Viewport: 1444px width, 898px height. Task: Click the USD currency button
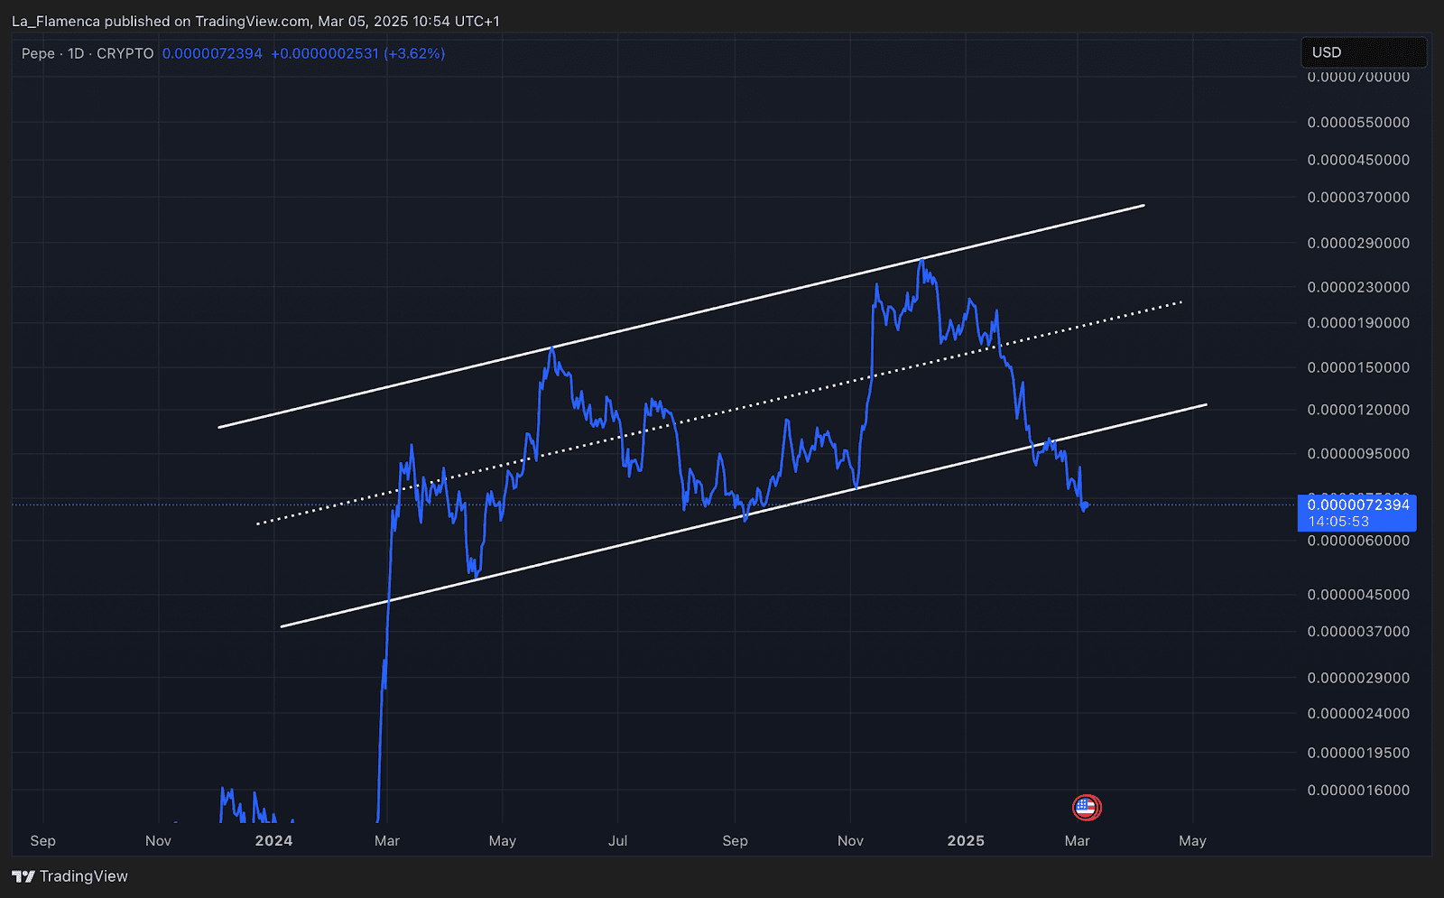click(x=1363, y=52)
